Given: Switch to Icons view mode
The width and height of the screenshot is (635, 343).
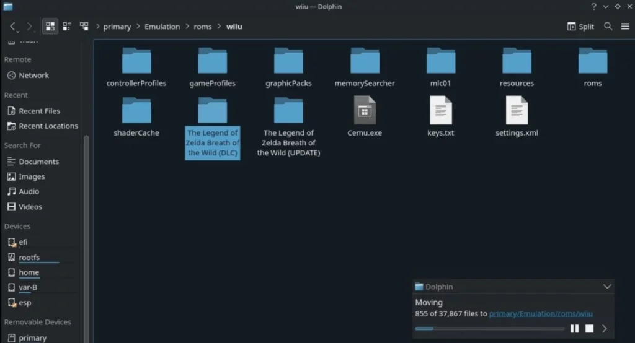Looking at the screenshot, I should (x=50, y=27).
